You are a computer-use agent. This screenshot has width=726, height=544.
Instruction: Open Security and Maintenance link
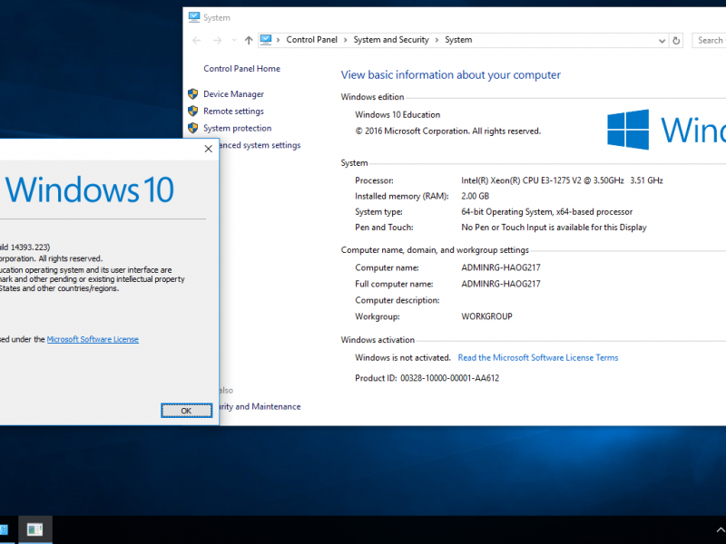pos(260,406)
